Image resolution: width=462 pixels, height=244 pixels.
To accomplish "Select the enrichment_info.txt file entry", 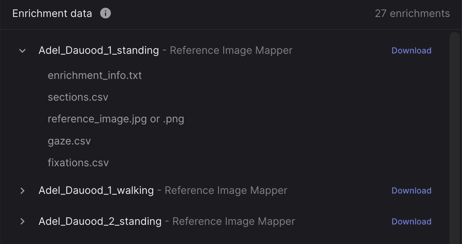I will coord(95,76).
